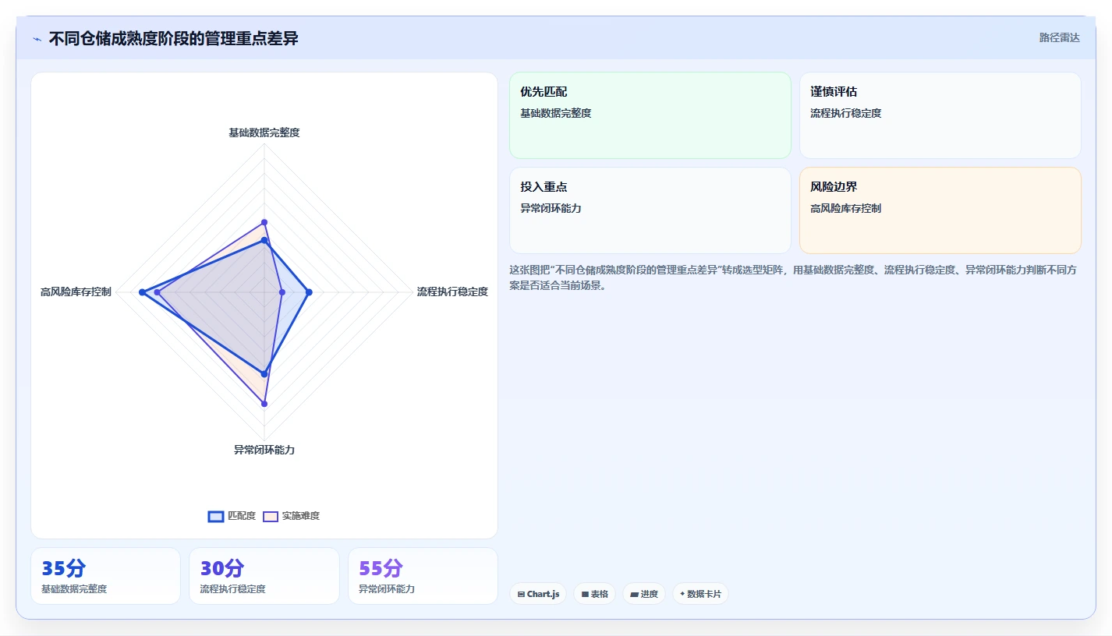Open the 谨慎评估 card

pyautogui.click(x=940, y=115)
